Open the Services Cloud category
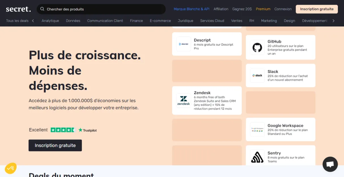 (212, 20)
